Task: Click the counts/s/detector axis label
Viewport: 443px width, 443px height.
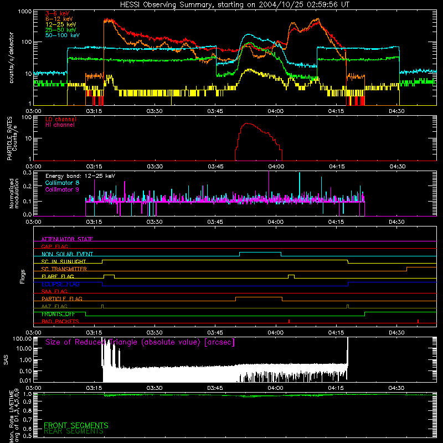Action: click(x=12, y=58)
